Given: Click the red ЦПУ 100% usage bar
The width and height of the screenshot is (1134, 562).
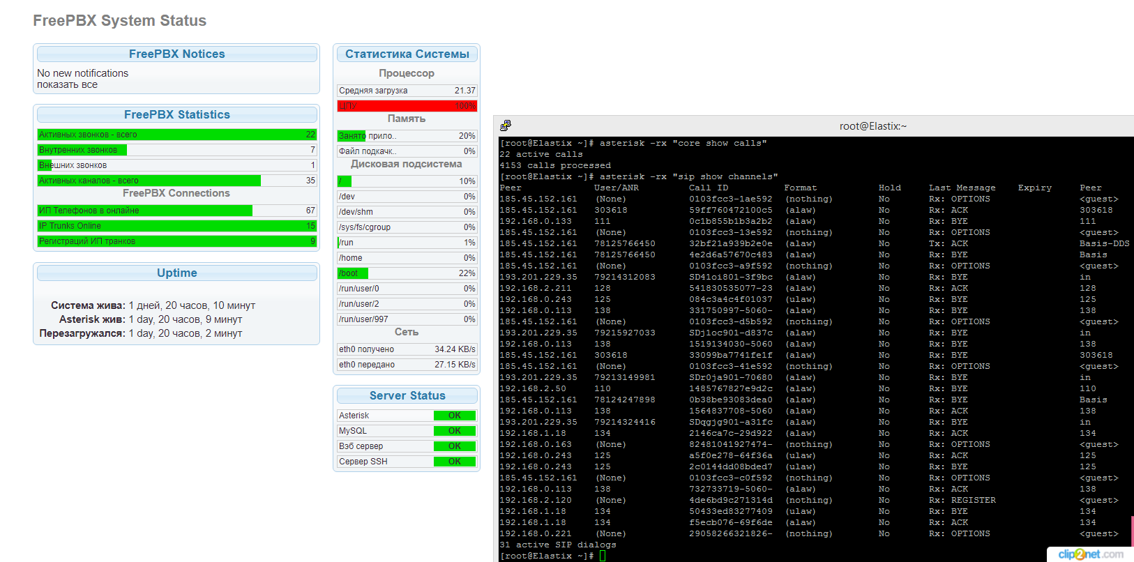Looking at the screenshot, I should 407,106.
